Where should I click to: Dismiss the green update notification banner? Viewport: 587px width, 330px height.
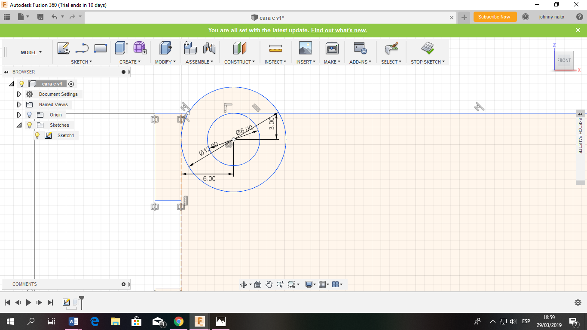(x=578, y=30)
